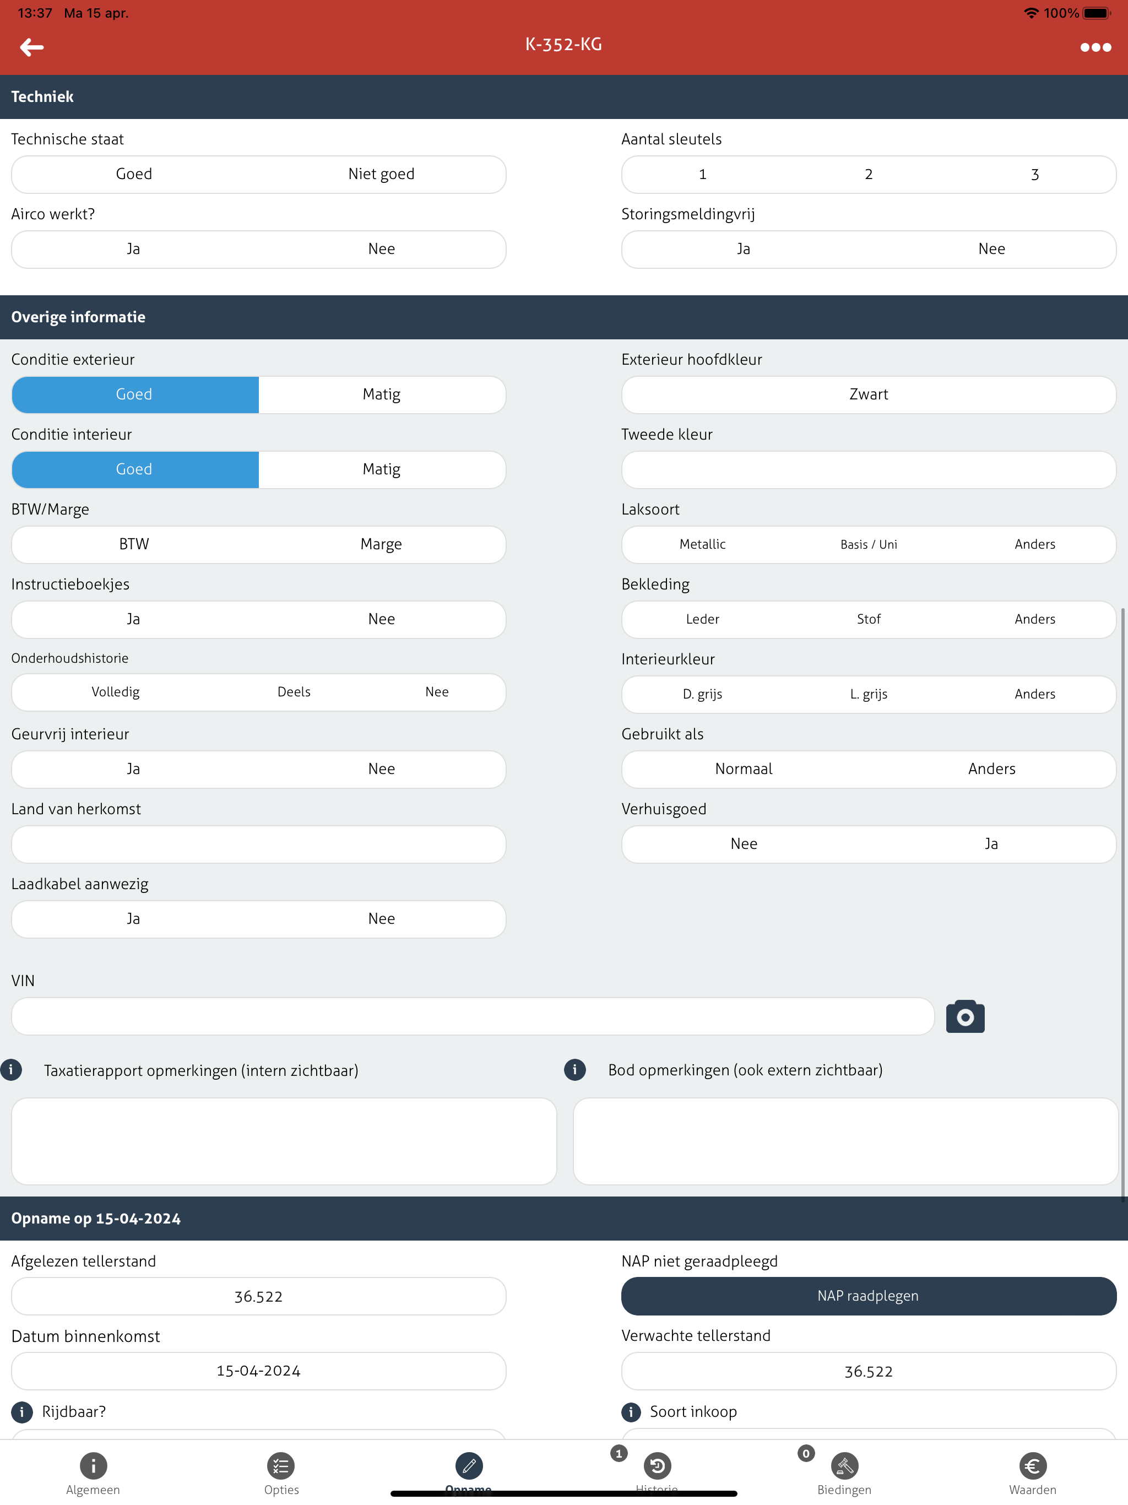Choose Nee for Geurvrij interieur
This screenshot has width=1128, height=1505.
tap(382, 769)
